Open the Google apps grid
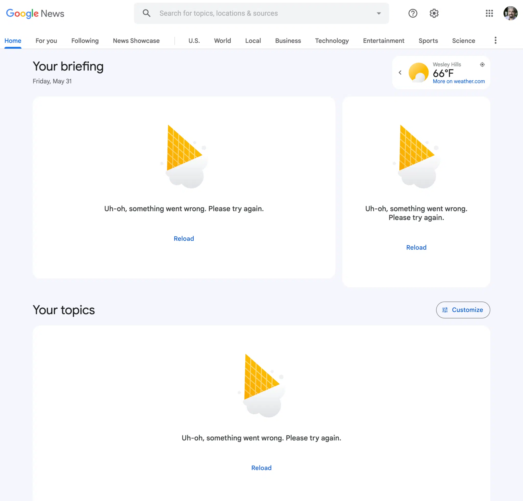 (489, 13)
